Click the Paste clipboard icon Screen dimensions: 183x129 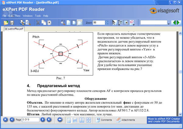pos(49,23)
